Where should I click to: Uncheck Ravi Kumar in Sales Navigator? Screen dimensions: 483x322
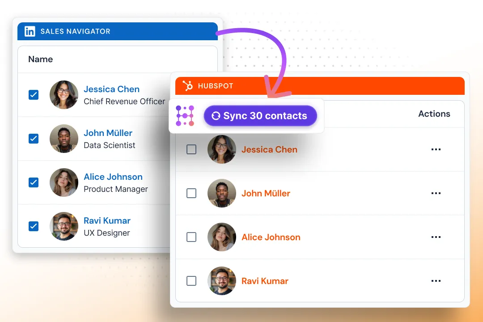pyautogui.click(x=34, y=226)
